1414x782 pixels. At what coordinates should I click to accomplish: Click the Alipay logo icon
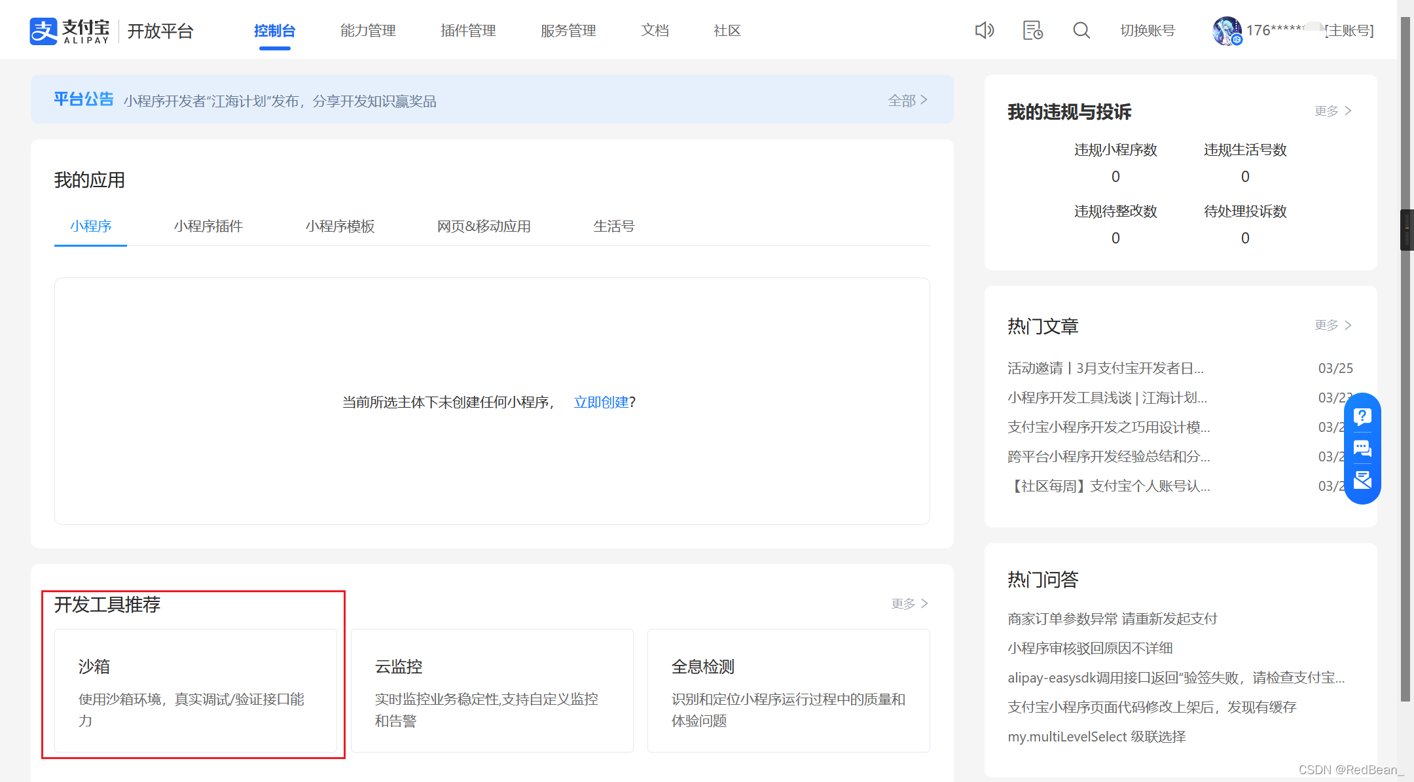click(x=43, y=31)
